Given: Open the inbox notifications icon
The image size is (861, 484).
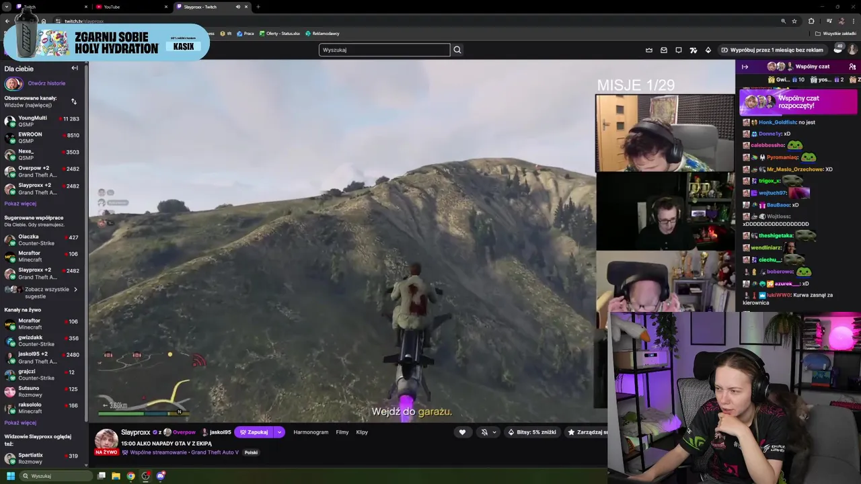Looking at the screenshot, I should 664,50.
